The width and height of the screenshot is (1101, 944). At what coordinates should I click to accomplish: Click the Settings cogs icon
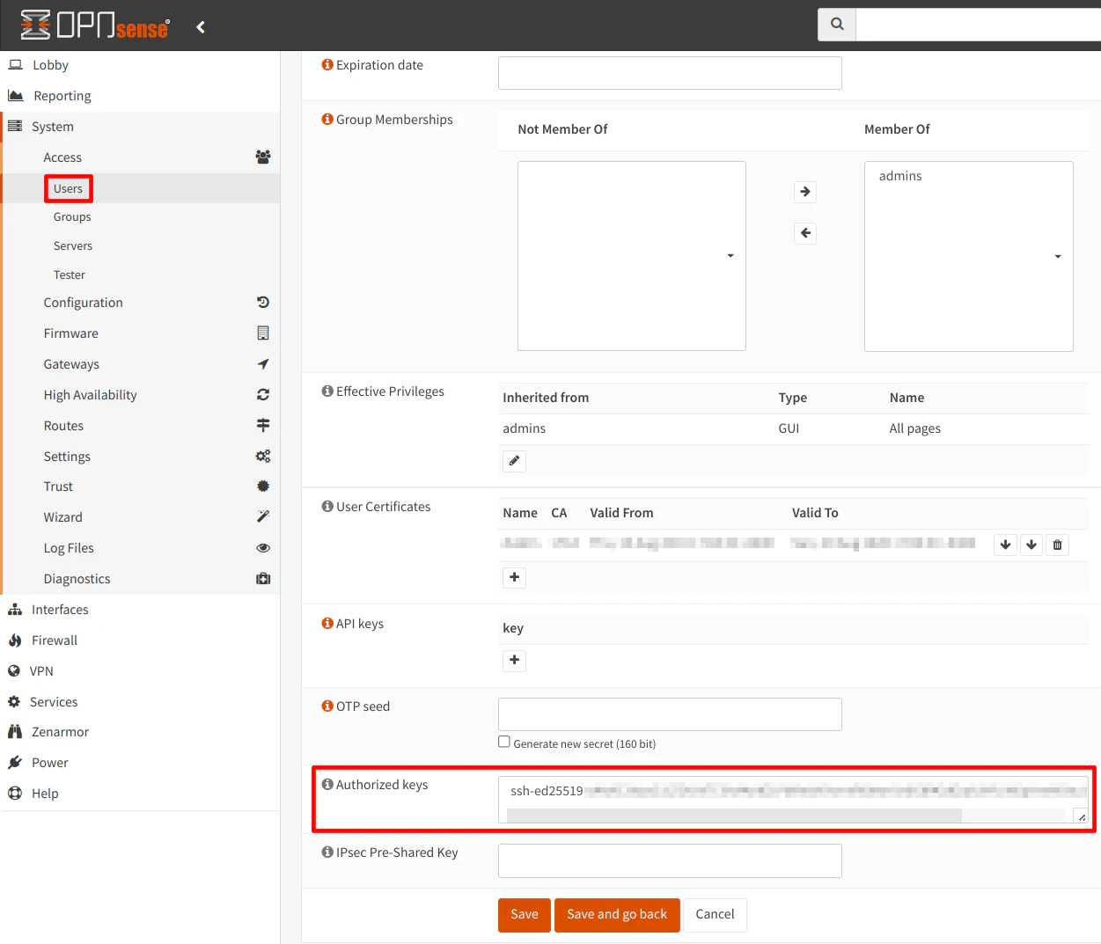click(263, 457)
